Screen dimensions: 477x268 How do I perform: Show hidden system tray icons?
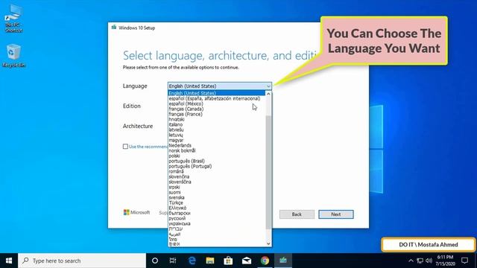click(411, 261)
